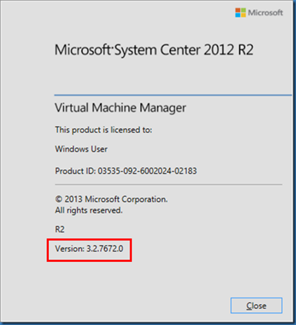This screenshot has height=325, width=296.
Task: Select the Version: 3.2.7672.0 text
Action: tap(89, 248)
